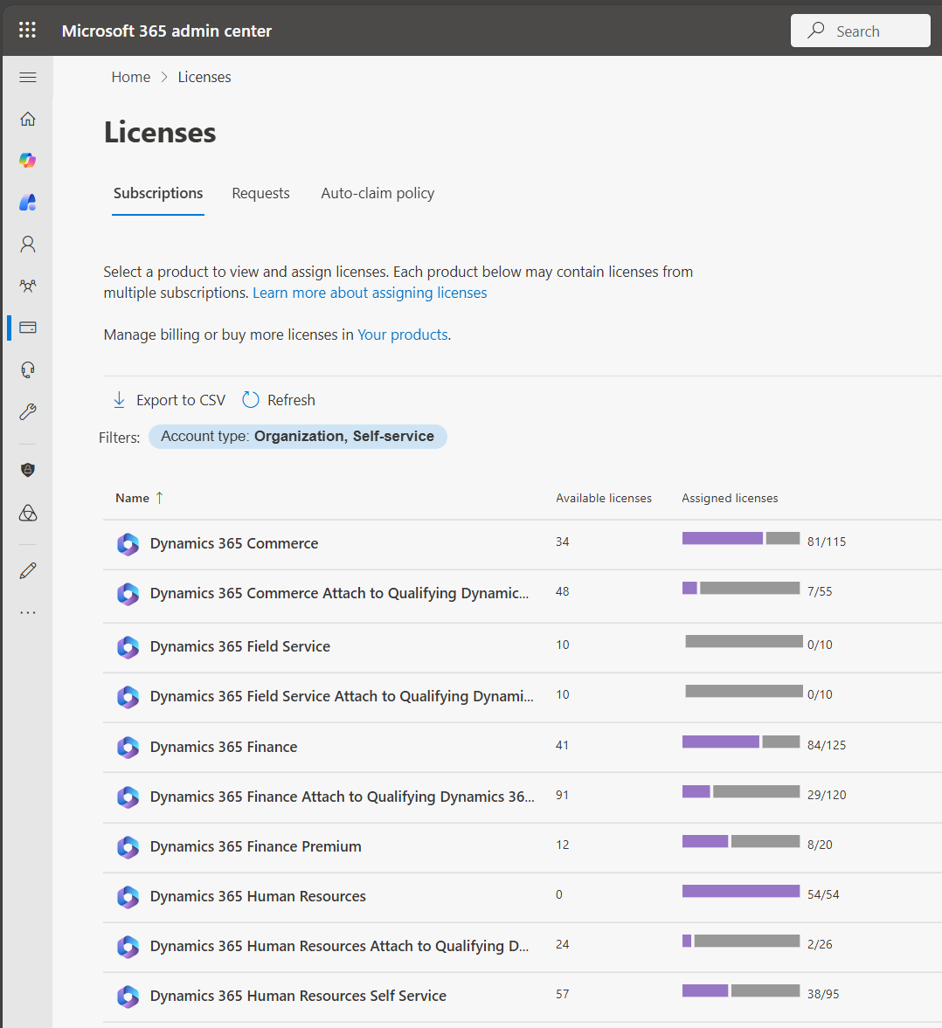Open Billing card icon in sidebar
The height and width of the screenshot is (1028, 942).
(x=28, y=328)
